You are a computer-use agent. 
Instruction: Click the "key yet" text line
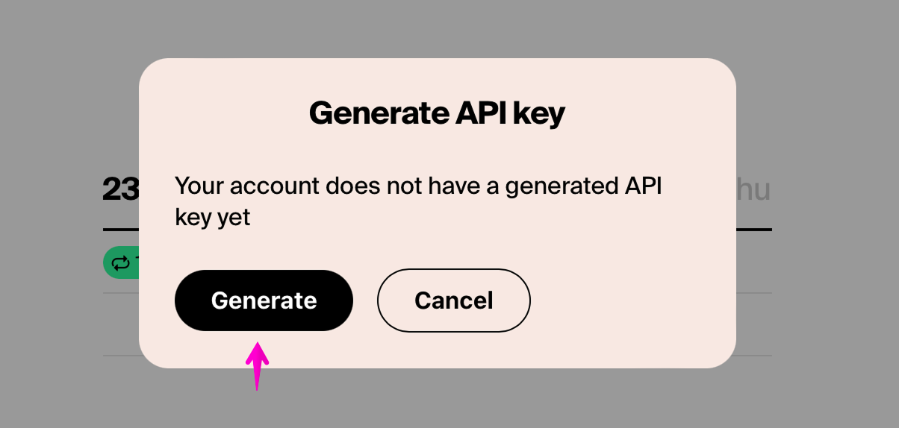point(213,217)
